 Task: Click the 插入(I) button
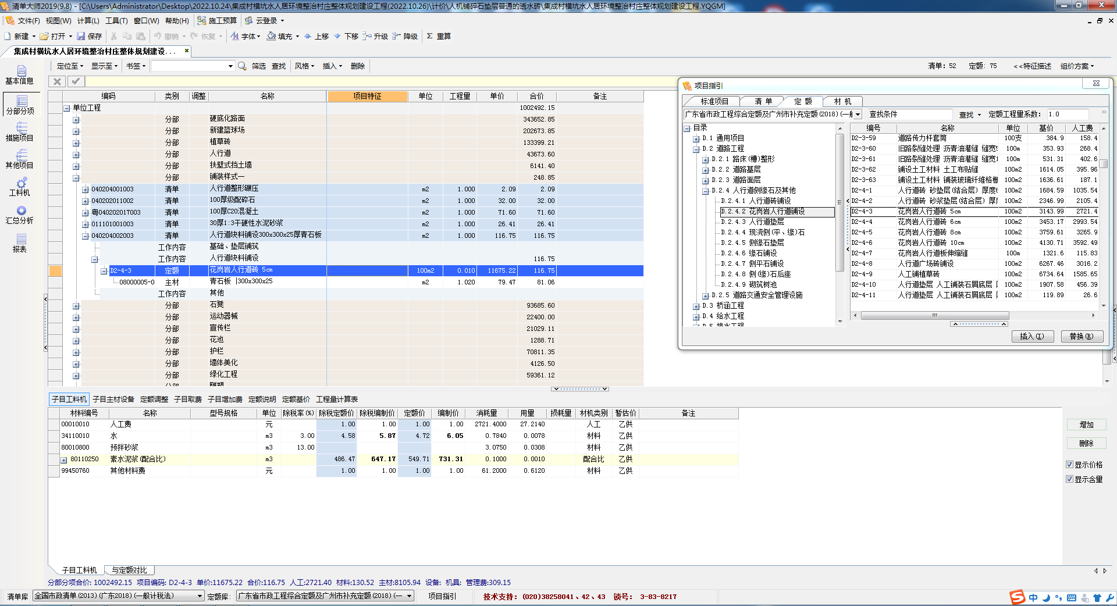[1032, 336]
